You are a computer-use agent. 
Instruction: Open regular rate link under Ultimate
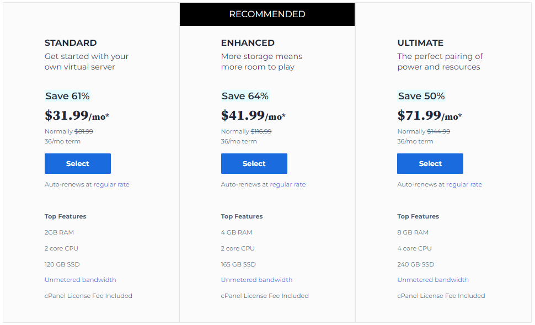[464, 184]
